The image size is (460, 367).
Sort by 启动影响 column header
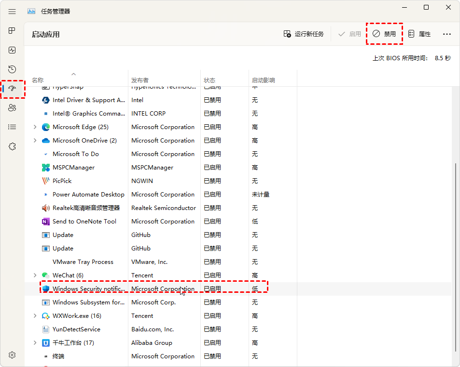pyautogui.click(x=263, y=80)
